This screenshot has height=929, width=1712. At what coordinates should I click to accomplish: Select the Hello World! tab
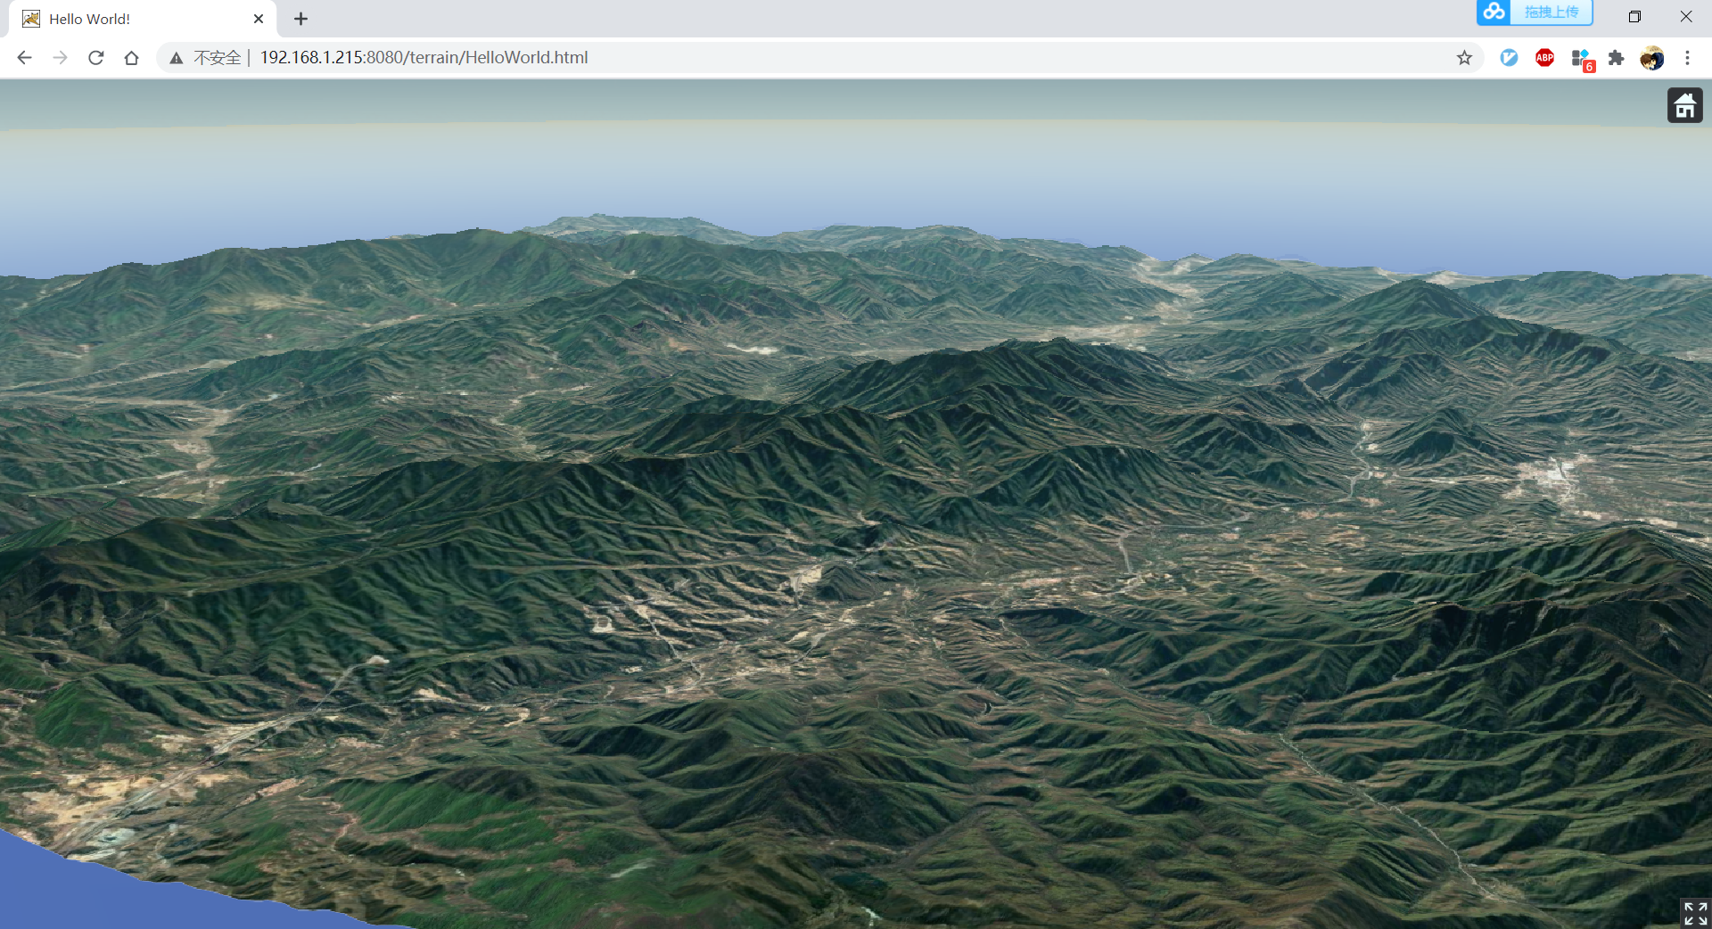tap(134, 19)
